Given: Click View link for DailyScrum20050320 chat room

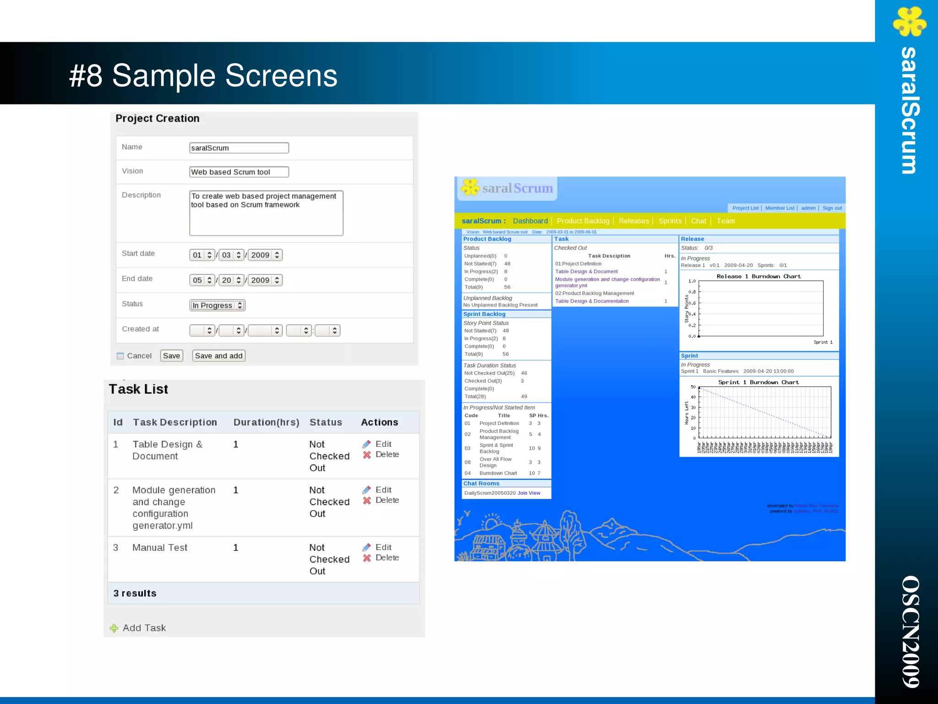Looking at the screenshot, I should [x=534, y=493].
